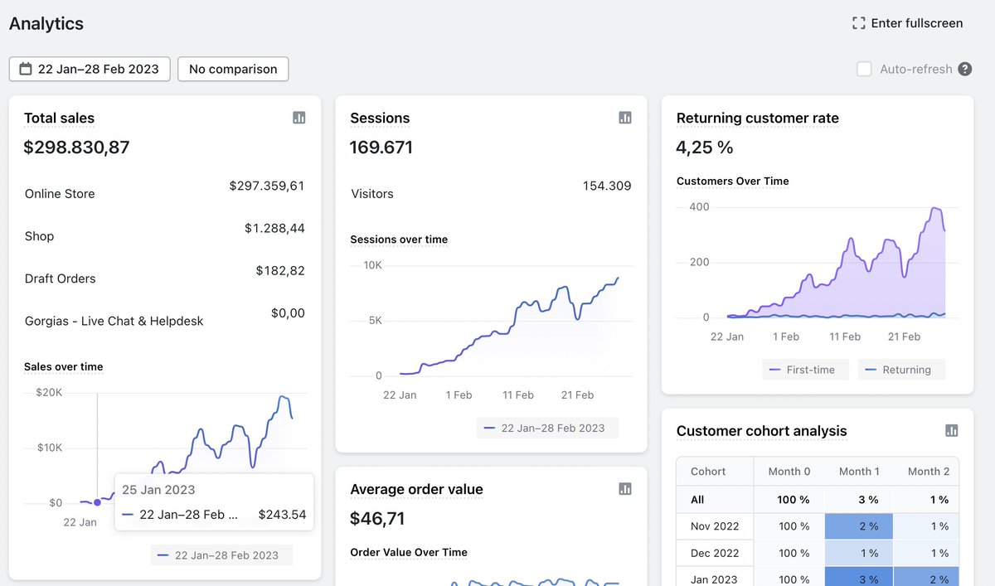
Task: Hide the First-time series via its legend
Action: [805, 369]
